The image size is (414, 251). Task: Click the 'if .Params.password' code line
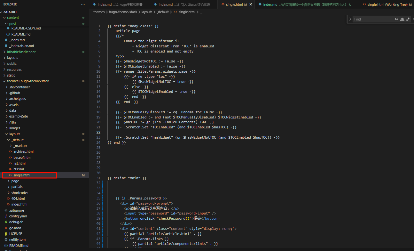coord(141,198)
